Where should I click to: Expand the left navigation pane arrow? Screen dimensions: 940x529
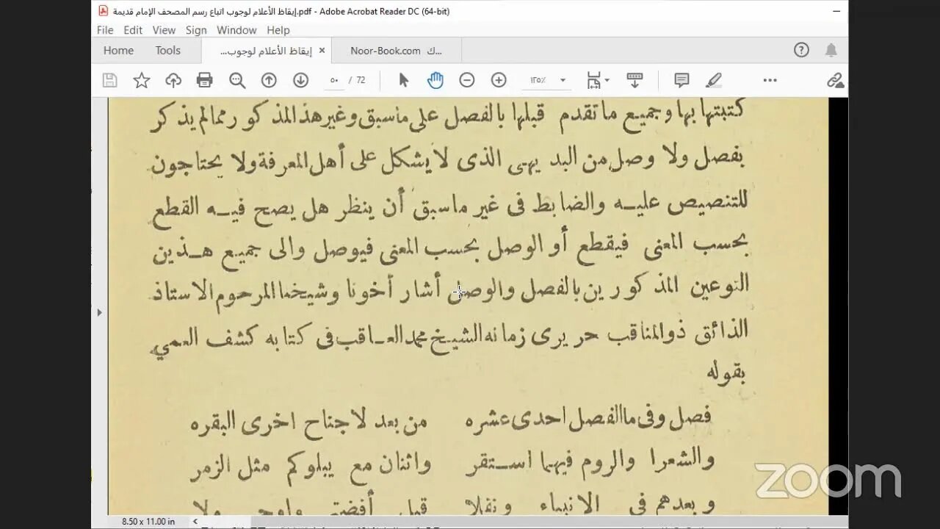(99, 312)
